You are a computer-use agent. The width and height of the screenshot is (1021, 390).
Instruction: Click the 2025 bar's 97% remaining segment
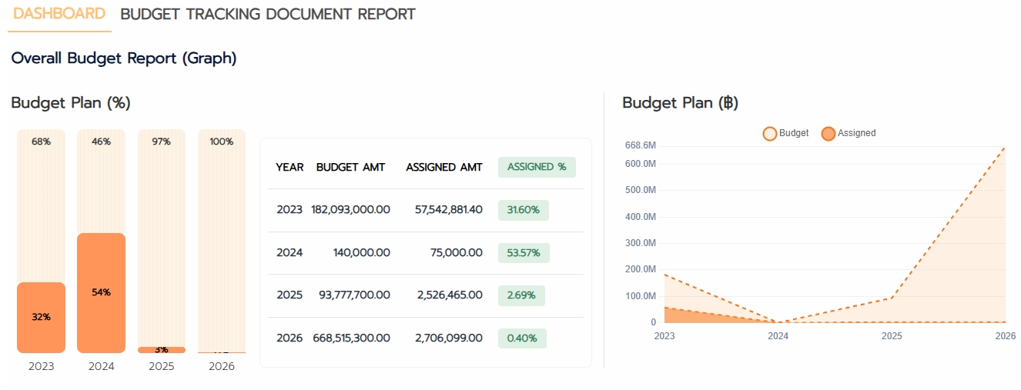[x=162, y=231]
